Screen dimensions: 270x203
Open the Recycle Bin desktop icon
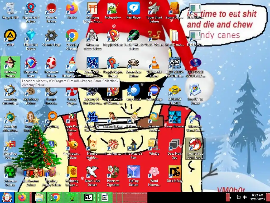(x=10, y=11)
